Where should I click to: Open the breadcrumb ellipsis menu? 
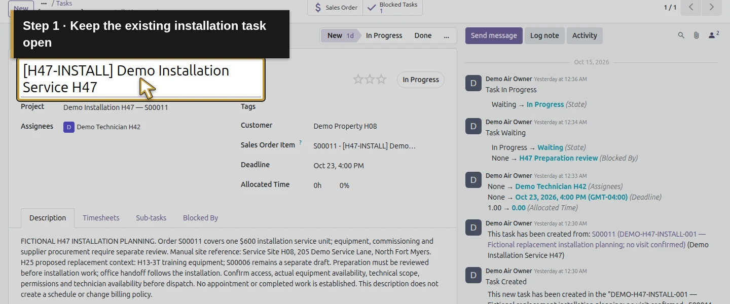tap(44, 4)
